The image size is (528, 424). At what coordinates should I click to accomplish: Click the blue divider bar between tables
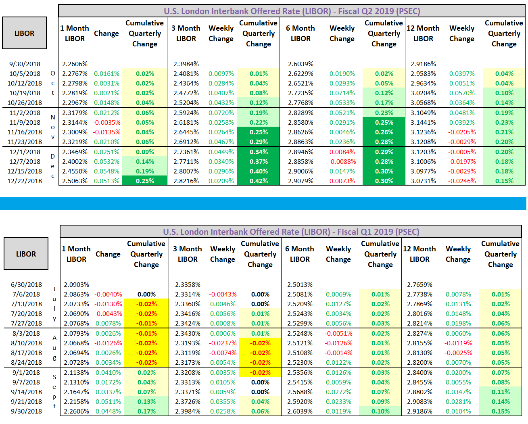(x=264, y=204)
